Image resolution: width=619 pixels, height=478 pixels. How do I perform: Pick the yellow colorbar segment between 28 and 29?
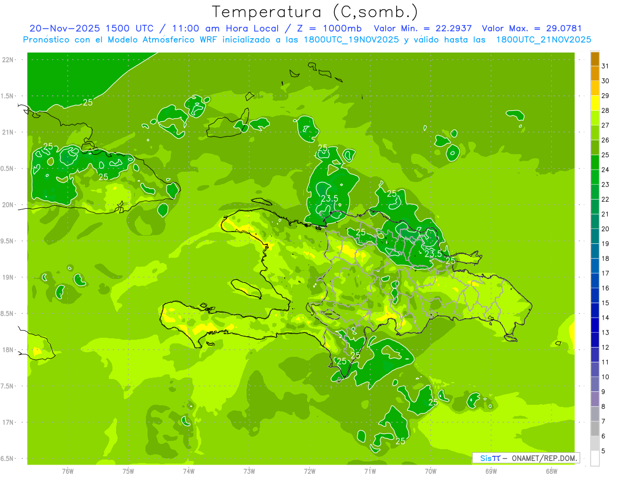pyautogui.click(x=595, y=104)
